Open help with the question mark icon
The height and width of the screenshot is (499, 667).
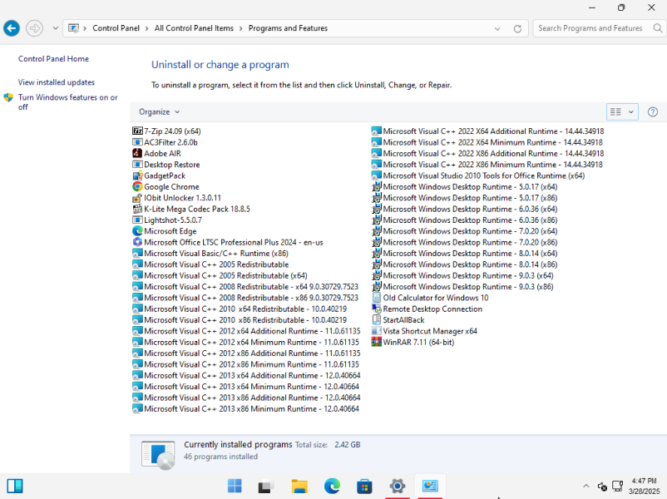(x=653, y=112)
